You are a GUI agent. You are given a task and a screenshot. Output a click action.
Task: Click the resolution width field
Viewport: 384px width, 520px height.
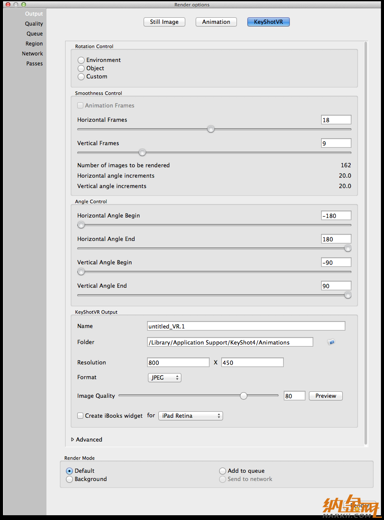coord(178,363)
